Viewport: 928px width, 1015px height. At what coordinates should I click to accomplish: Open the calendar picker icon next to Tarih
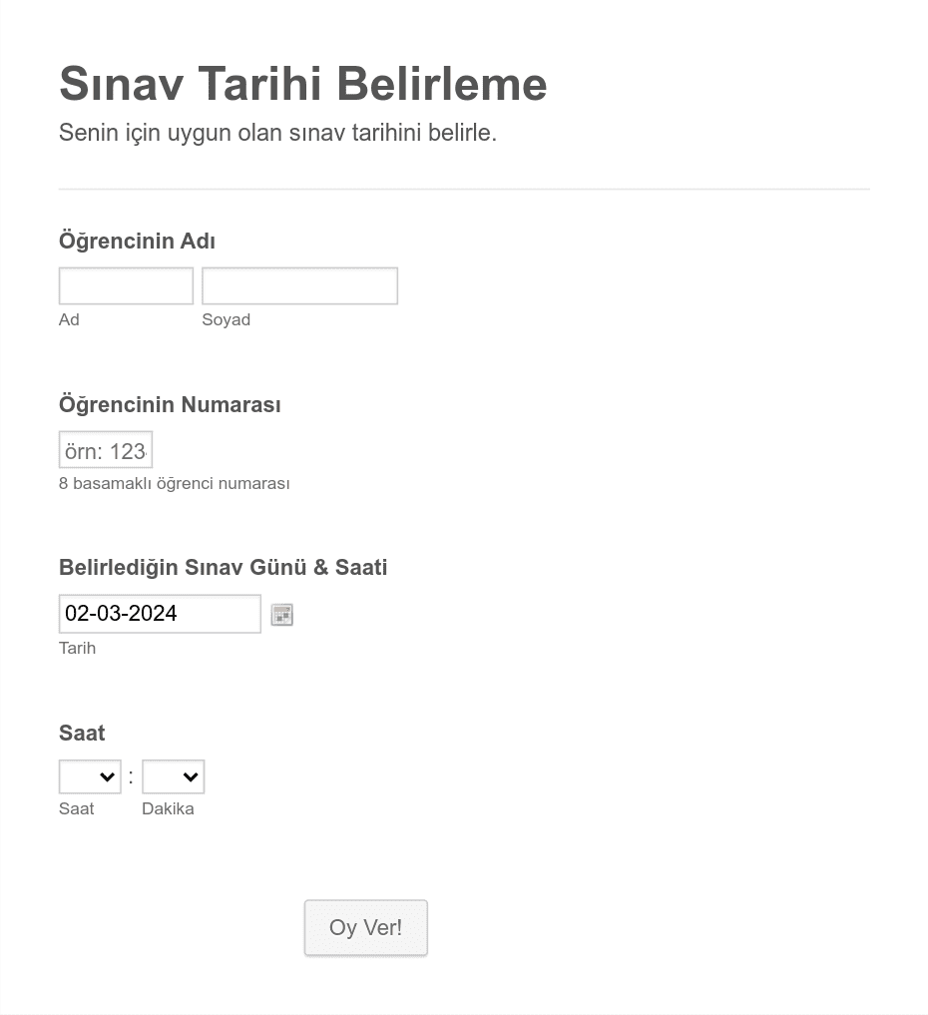[281, 614]
